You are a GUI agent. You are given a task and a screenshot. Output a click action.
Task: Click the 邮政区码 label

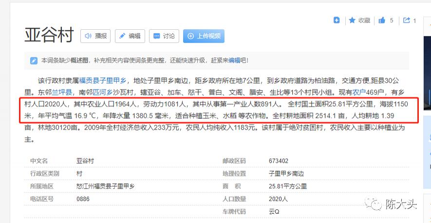coord(234,161)
